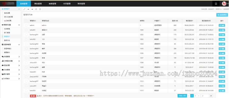Click the page number input field
The image size is (229, 98).
(205, 96)
